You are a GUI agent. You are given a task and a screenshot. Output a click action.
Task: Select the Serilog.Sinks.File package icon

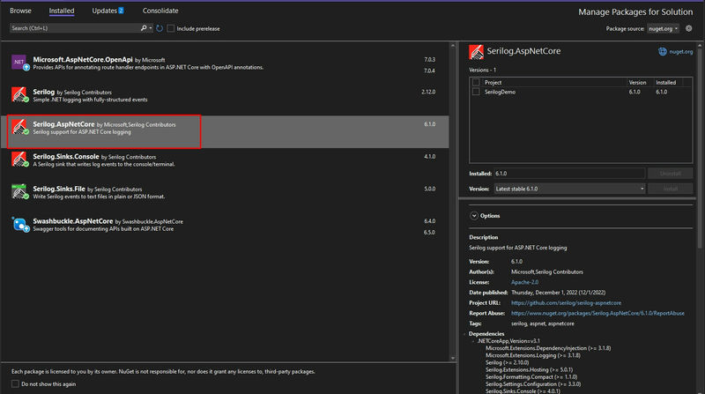[19, 191]
